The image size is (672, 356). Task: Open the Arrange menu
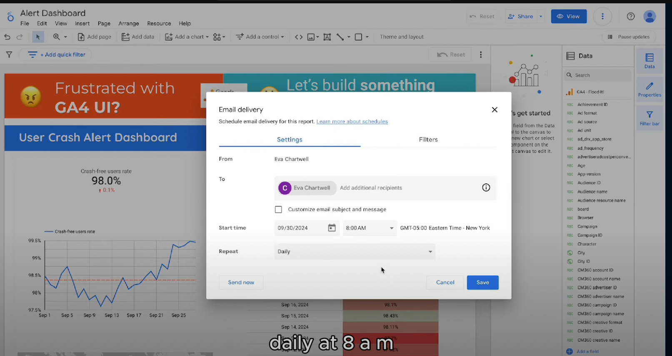pyautogui.click(x=129, y=24)
